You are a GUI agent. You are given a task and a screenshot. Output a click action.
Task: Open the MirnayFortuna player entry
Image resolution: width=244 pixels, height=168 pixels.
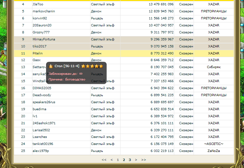pos(44,39)
